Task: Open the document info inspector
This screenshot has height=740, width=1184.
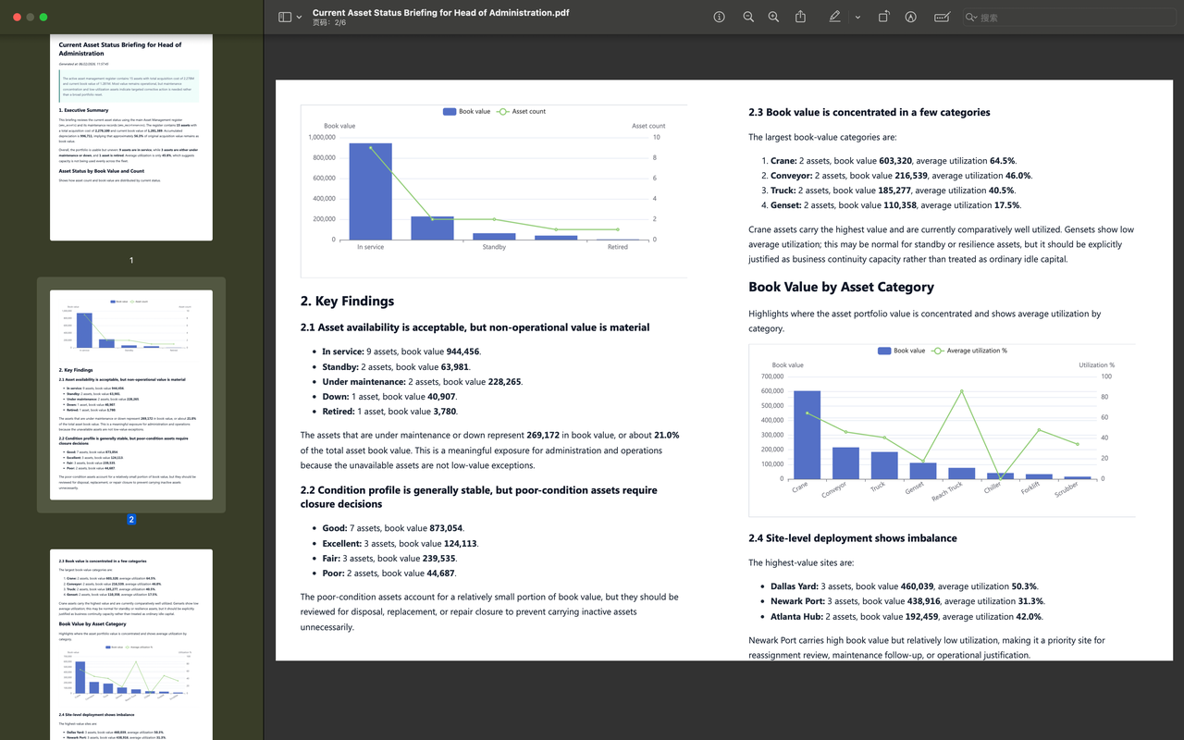Action: [x=720, y=17]
